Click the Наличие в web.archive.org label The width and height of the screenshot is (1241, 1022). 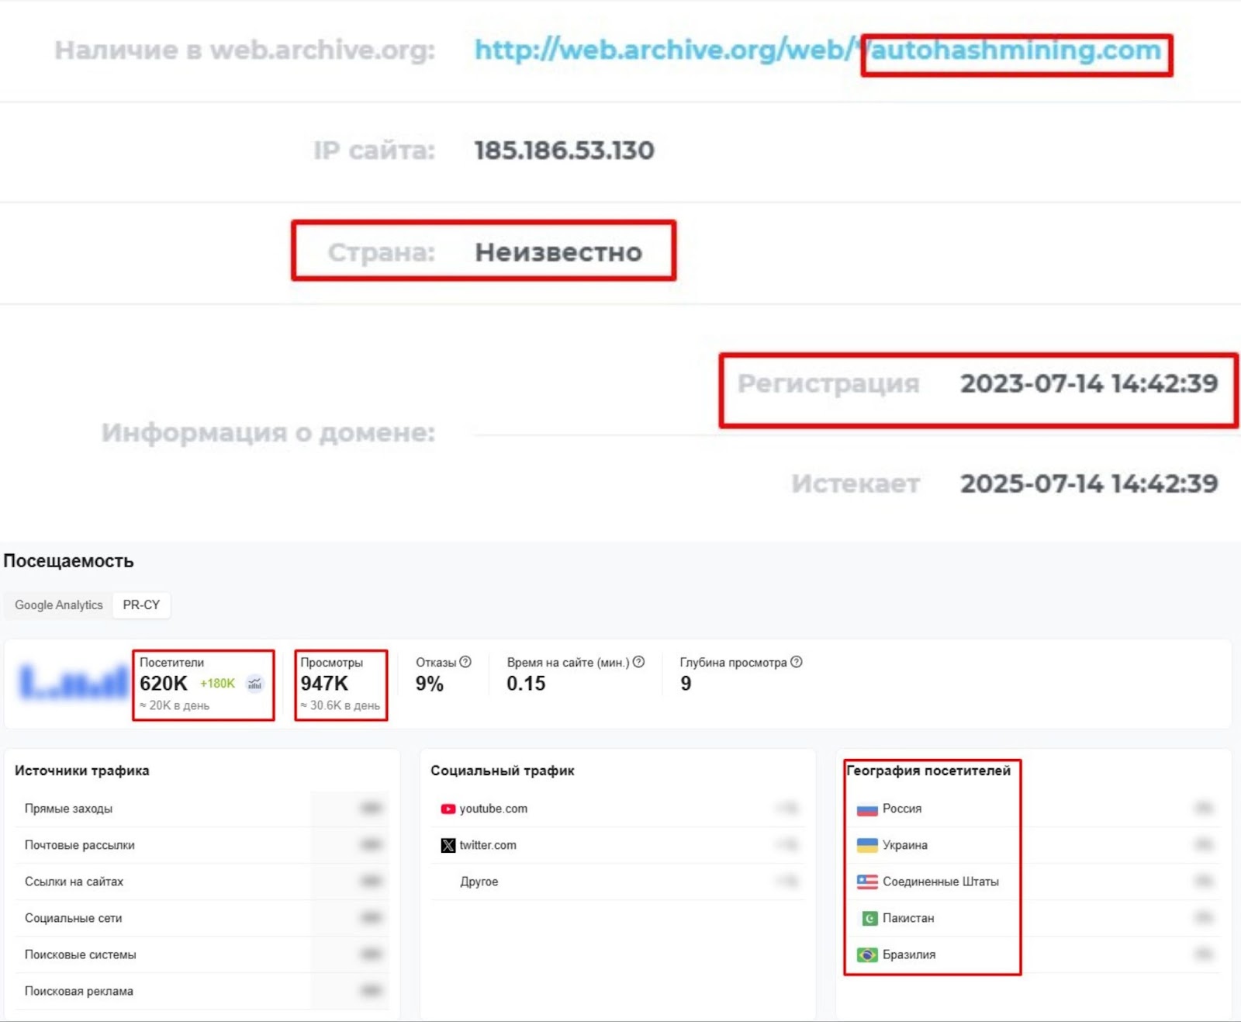tap(245, 50)
